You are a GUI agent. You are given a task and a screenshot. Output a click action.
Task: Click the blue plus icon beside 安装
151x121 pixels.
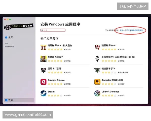[x=6, y=100]
